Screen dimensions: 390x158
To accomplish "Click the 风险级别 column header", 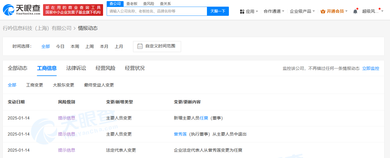I will coord(66,102).
